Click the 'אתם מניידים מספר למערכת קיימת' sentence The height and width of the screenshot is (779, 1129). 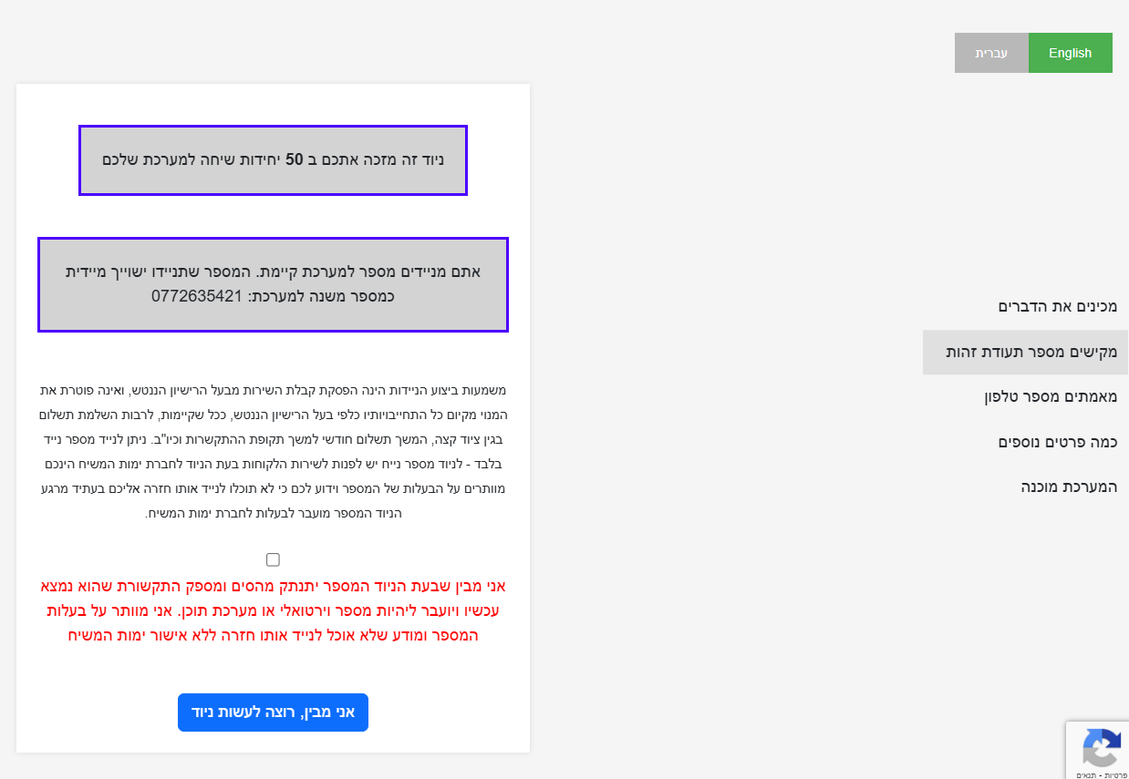coord(385,272)
